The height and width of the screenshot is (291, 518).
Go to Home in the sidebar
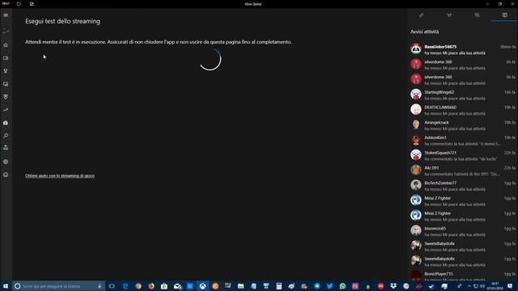(x=6, y=45)
